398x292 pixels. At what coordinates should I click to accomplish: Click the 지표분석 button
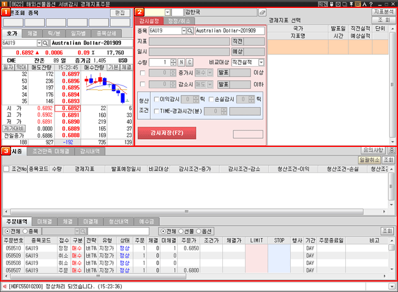pyautogui.click(x=383, y=12)
